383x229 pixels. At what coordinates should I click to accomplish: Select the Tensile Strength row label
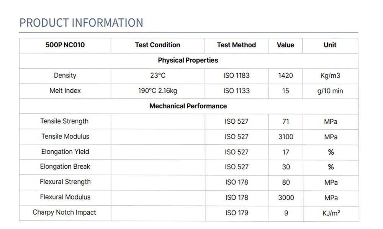pos(64,121)
